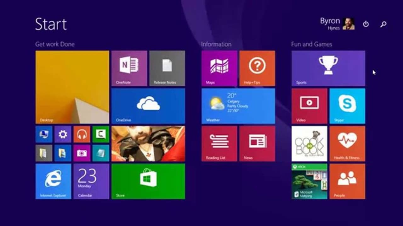Image resolution: width=403 pixels, height=226 pixels.
Task: Start Skype from its tile
Action: [347, 106]
